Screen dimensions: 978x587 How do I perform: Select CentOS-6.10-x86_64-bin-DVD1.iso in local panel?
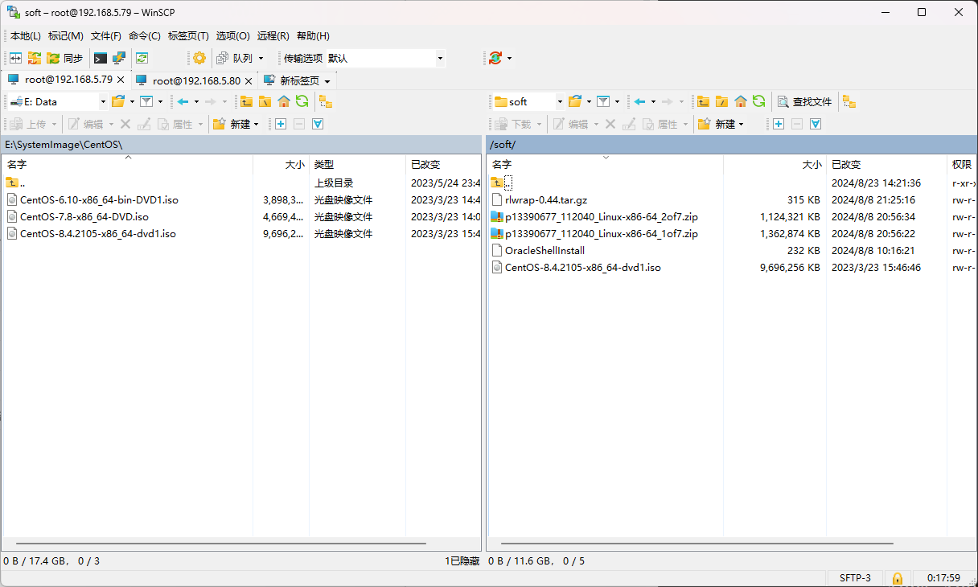pyautogui.click(x=99, y=199)
